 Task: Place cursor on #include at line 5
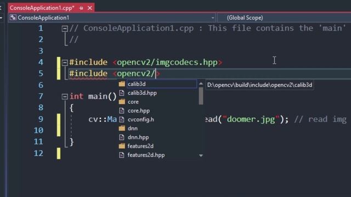(x=88, y=74)
